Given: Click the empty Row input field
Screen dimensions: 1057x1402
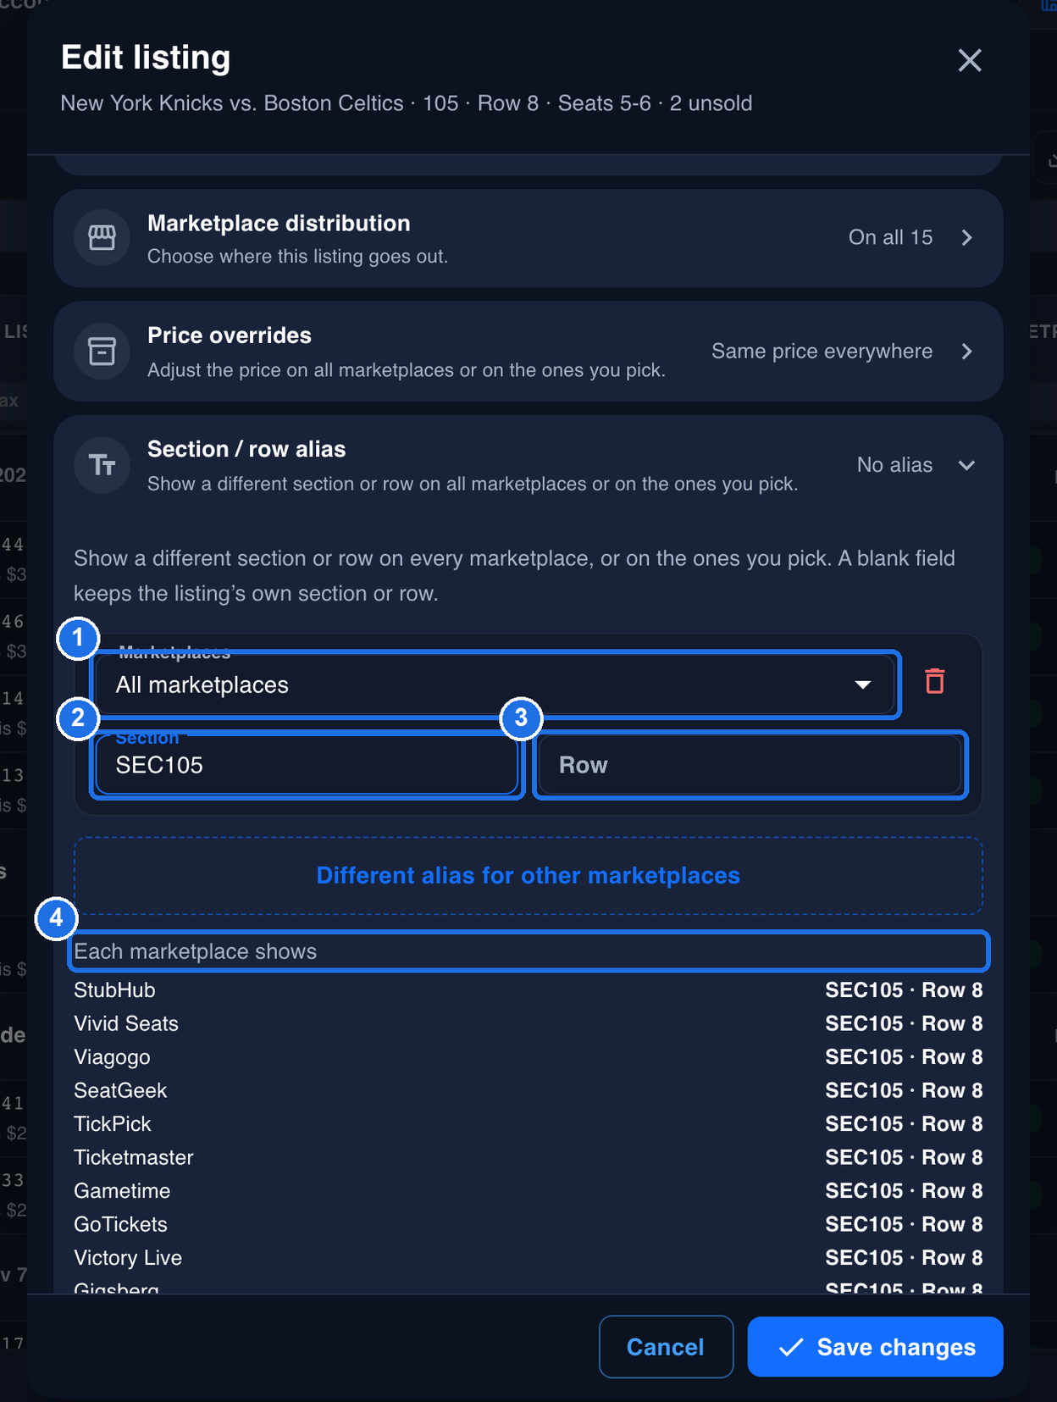Looking at the screenshot, I should (x=750, y=765).
